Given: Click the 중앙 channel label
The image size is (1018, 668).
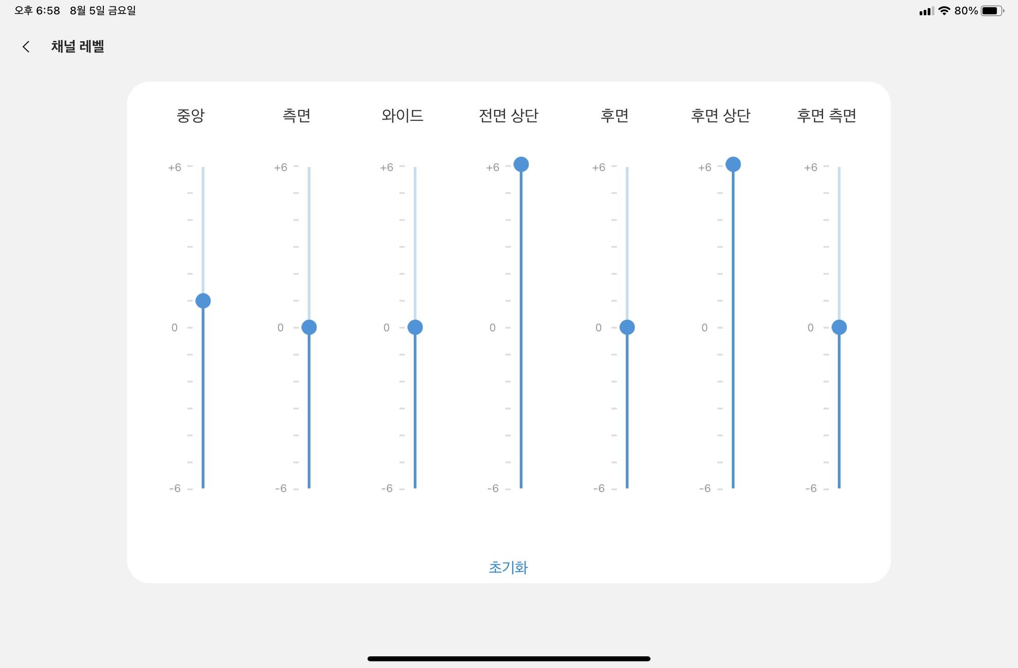Looking at the screenshot, I should [190, 115].
